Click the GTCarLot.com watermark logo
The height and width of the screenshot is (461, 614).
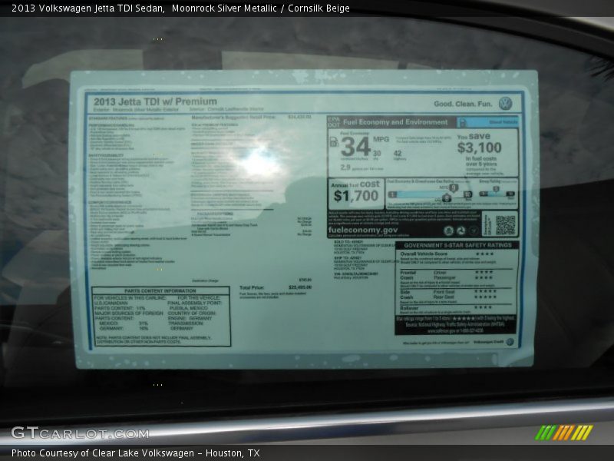(x=80, y=433)
